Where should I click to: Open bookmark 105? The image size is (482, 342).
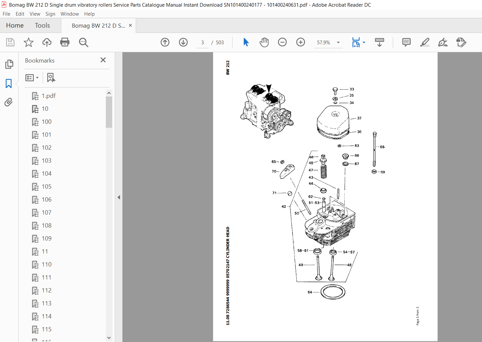pyautogui.click(x=47, y=187)
